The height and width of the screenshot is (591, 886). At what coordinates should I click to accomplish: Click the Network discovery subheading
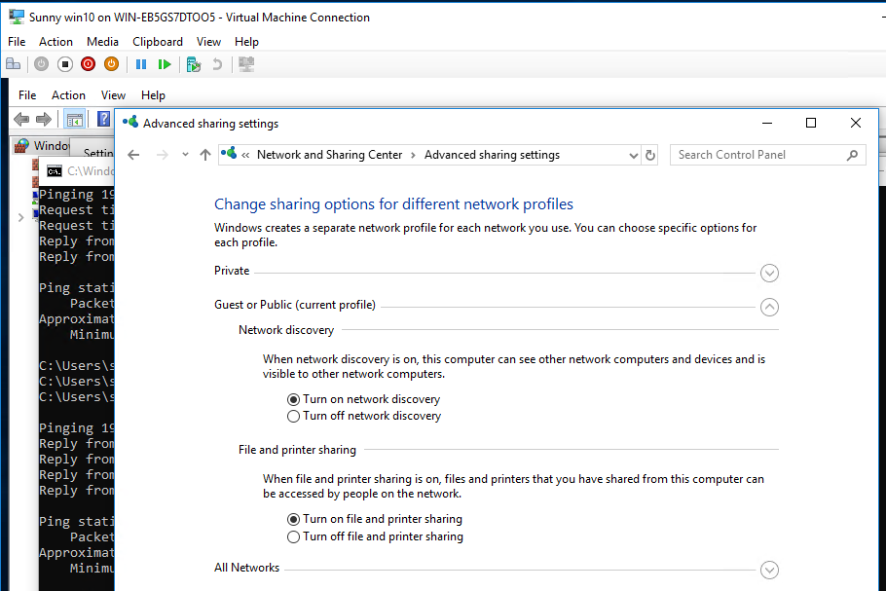click(x=286, y=330)
